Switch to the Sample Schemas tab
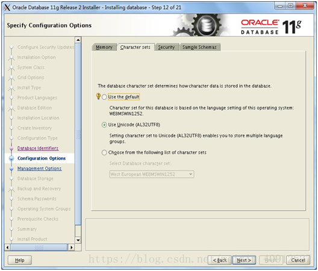The height and width of the screenshot is (271, 318). point(199,47)
